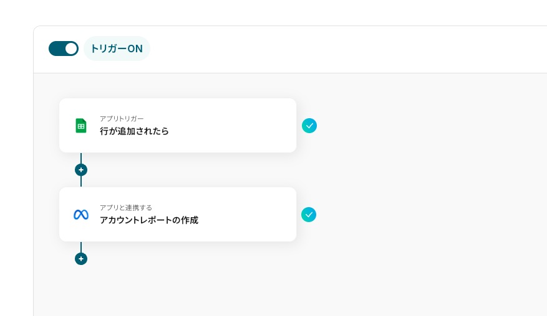
Task: Select blank area right of the trigger card
Action: (x=424, y=126)
